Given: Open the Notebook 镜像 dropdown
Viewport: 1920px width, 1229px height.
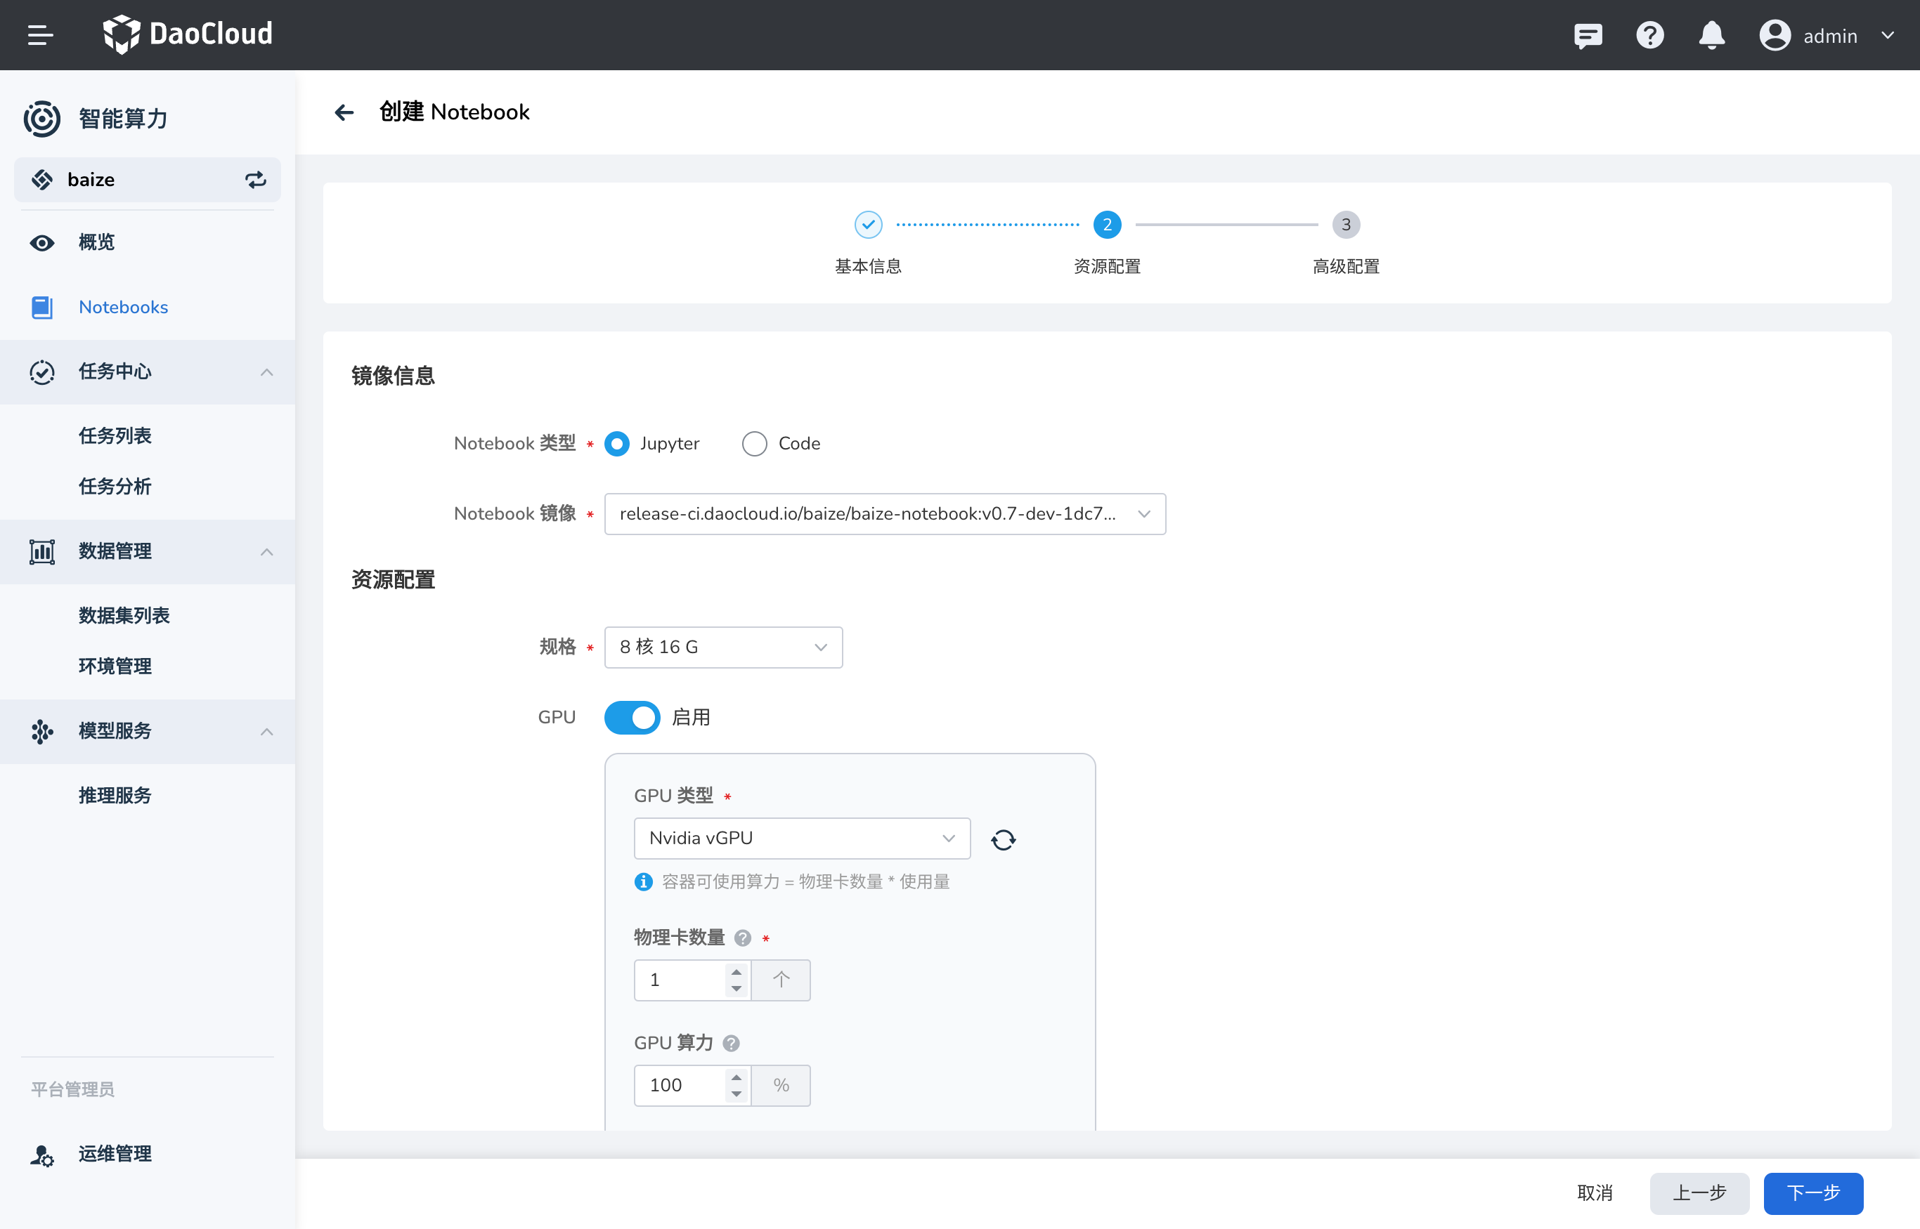Looking at the screenshot, I should coord(884,514).
